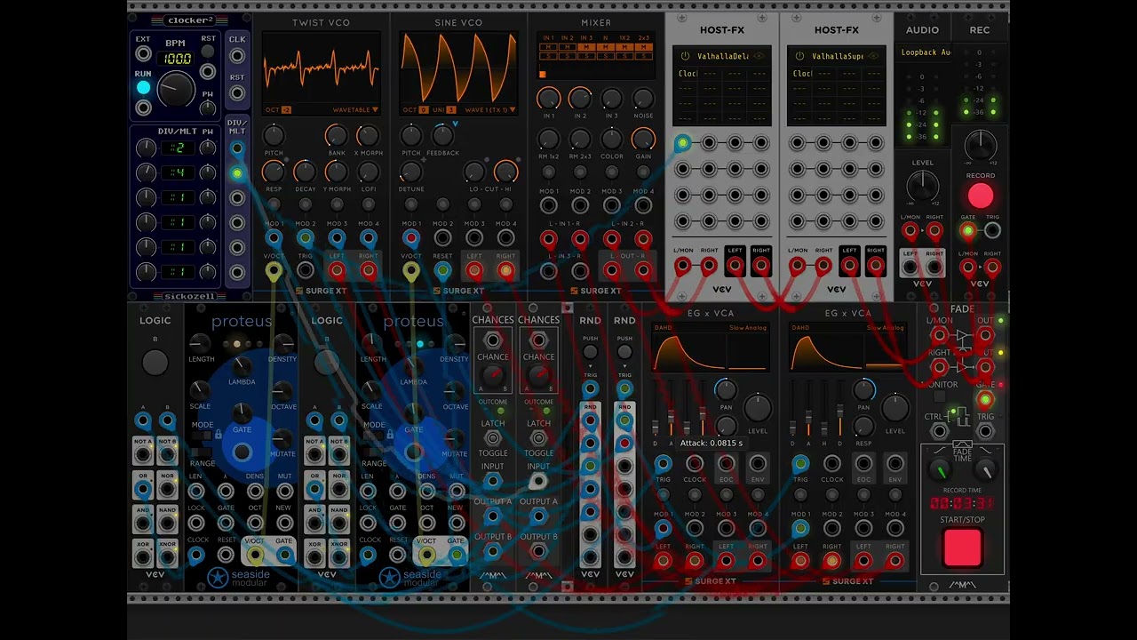1137x640 pixels.
Task: Click the red START/STOP button on FADE
Action: (962, 547)
